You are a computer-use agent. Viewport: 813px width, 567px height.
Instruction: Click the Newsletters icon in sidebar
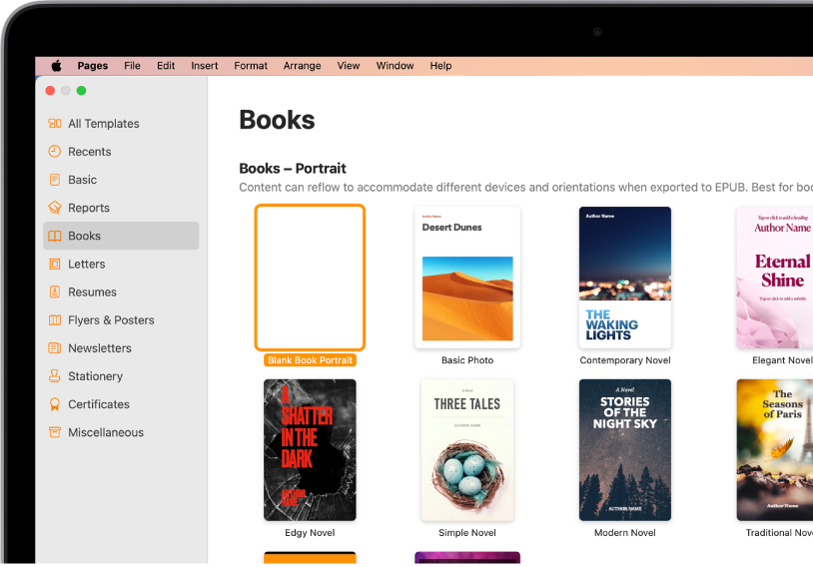55,348
